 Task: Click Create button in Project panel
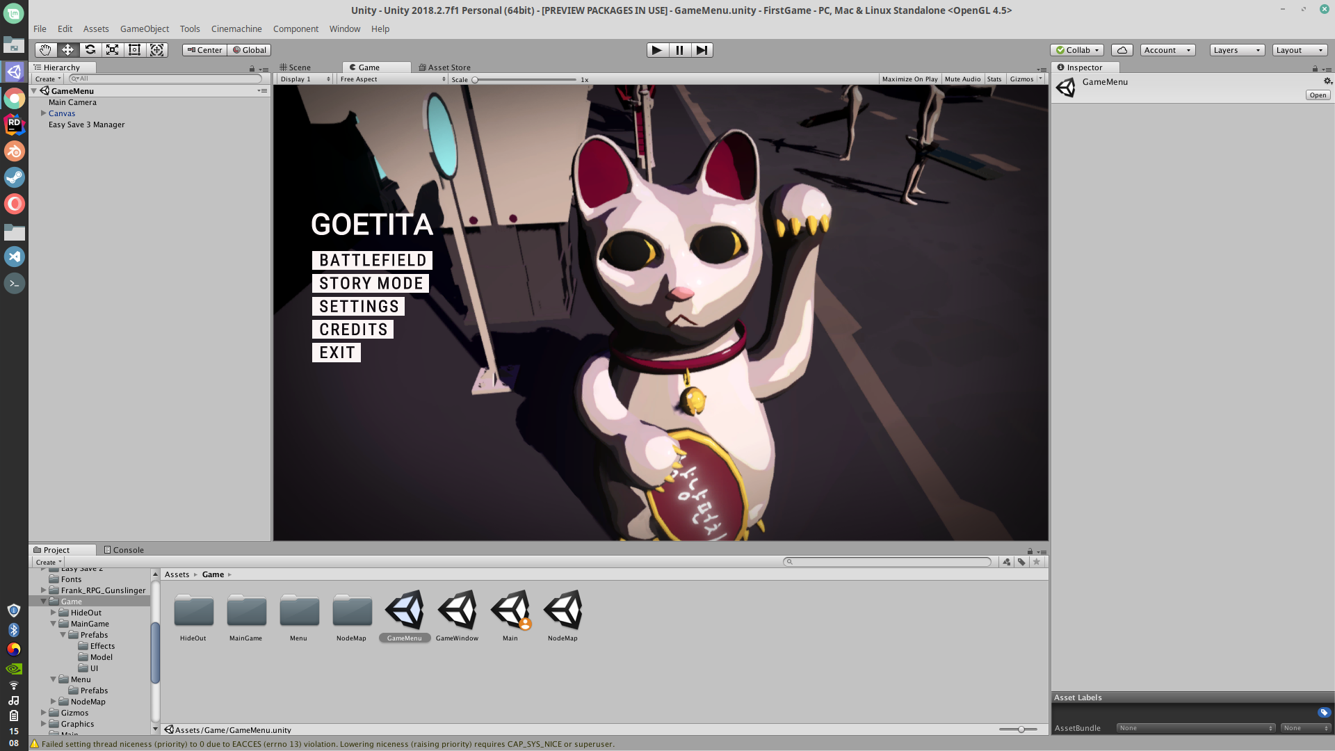click(48, 562)
